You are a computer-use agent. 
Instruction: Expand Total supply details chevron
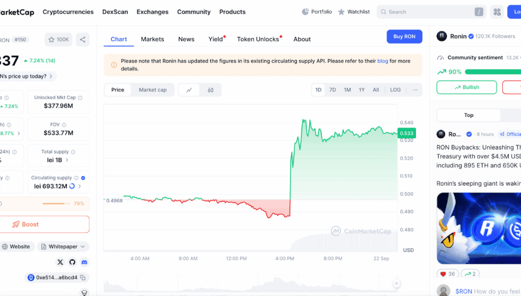pyautogui.click(x=67, y=160)
